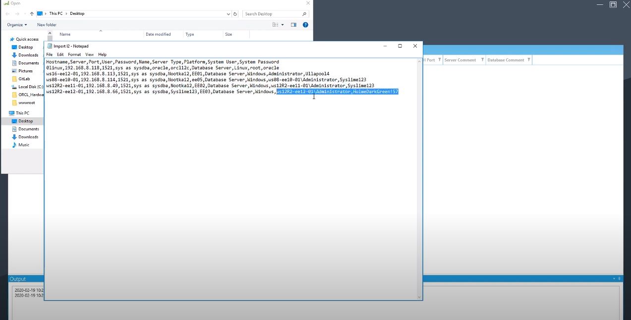Sort files by Name column
This screenshot has height=320, width=631.
tap(65, 34)
